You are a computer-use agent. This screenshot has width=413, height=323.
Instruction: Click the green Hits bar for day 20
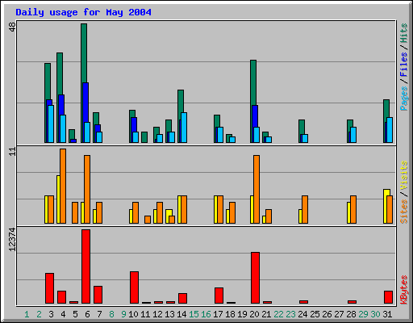click(253, 82)
